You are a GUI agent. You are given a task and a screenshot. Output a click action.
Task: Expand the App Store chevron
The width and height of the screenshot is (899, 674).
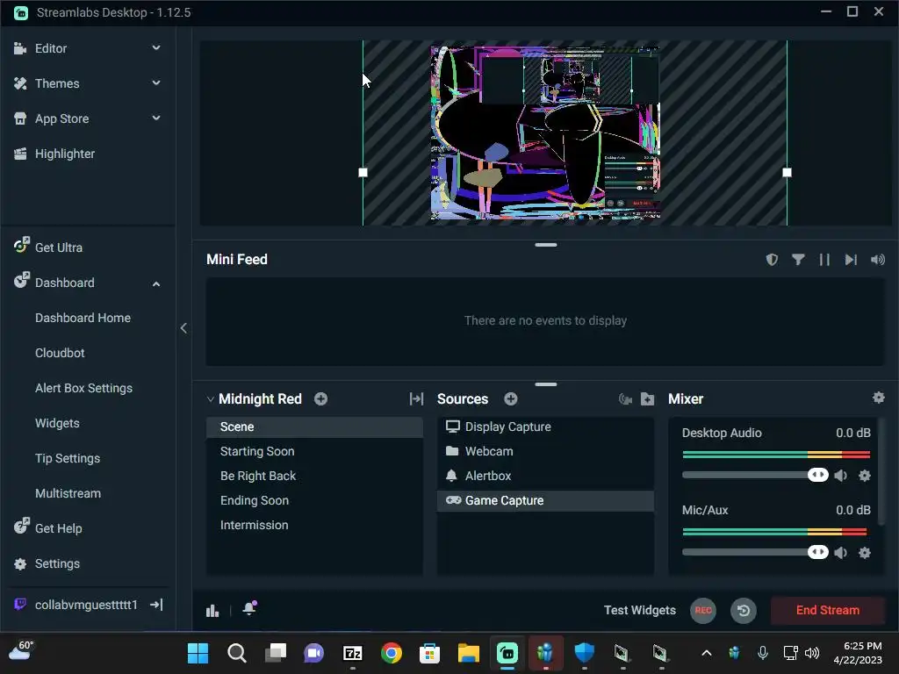pyautogui.click(x=156, y=118)
